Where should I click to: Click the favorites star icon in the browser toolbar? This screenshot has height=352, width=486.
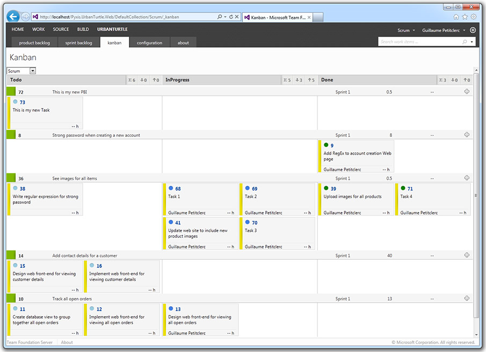pos(464,17)
